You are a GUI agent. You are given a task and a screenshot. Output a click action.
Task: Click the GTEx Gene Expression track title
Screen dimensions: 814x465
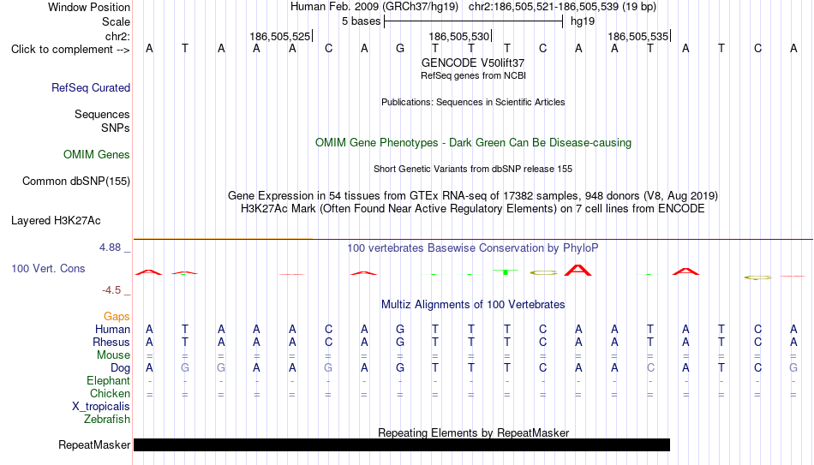coord(473,195)
